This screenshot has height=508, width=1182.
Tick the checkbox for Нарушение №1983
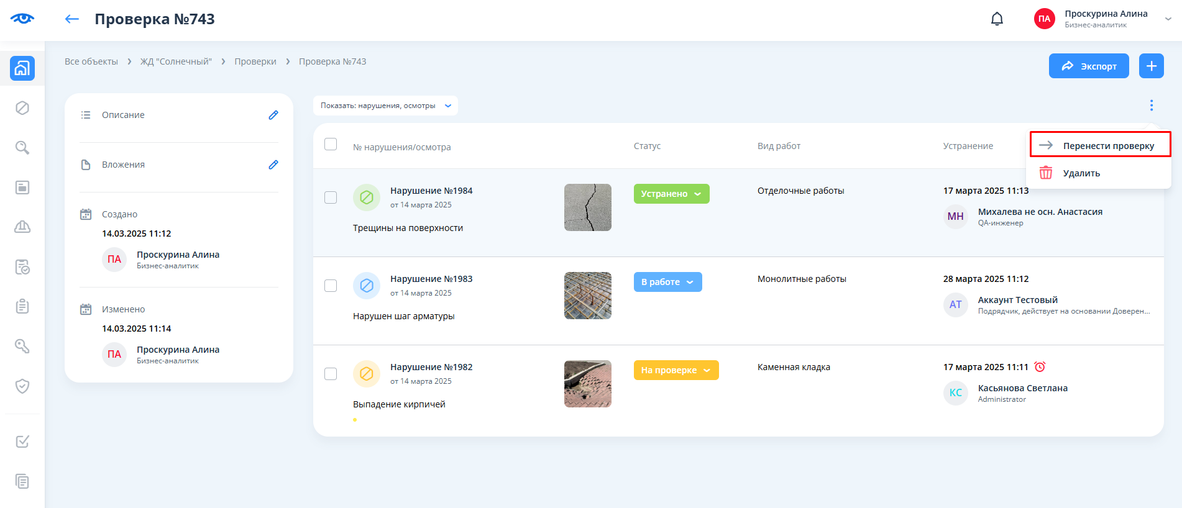(x=331, y=286)
